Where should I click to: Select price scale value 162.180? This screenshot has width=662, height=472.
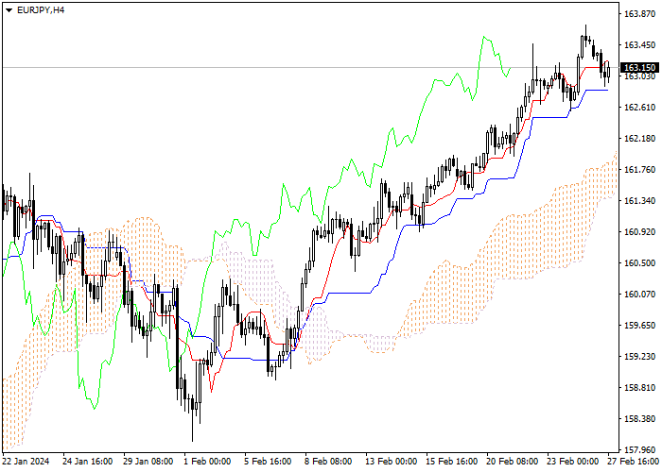639,138
